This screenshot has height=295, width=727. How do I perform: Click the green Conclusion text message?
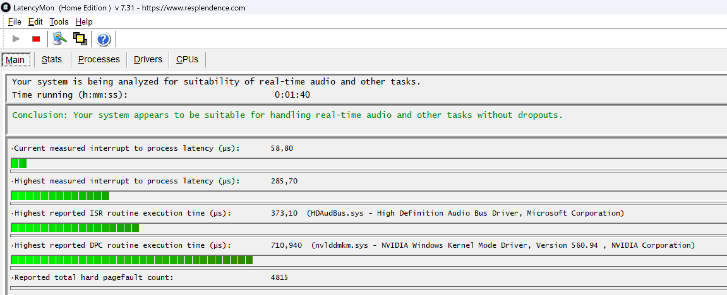[x=287, y=115]
